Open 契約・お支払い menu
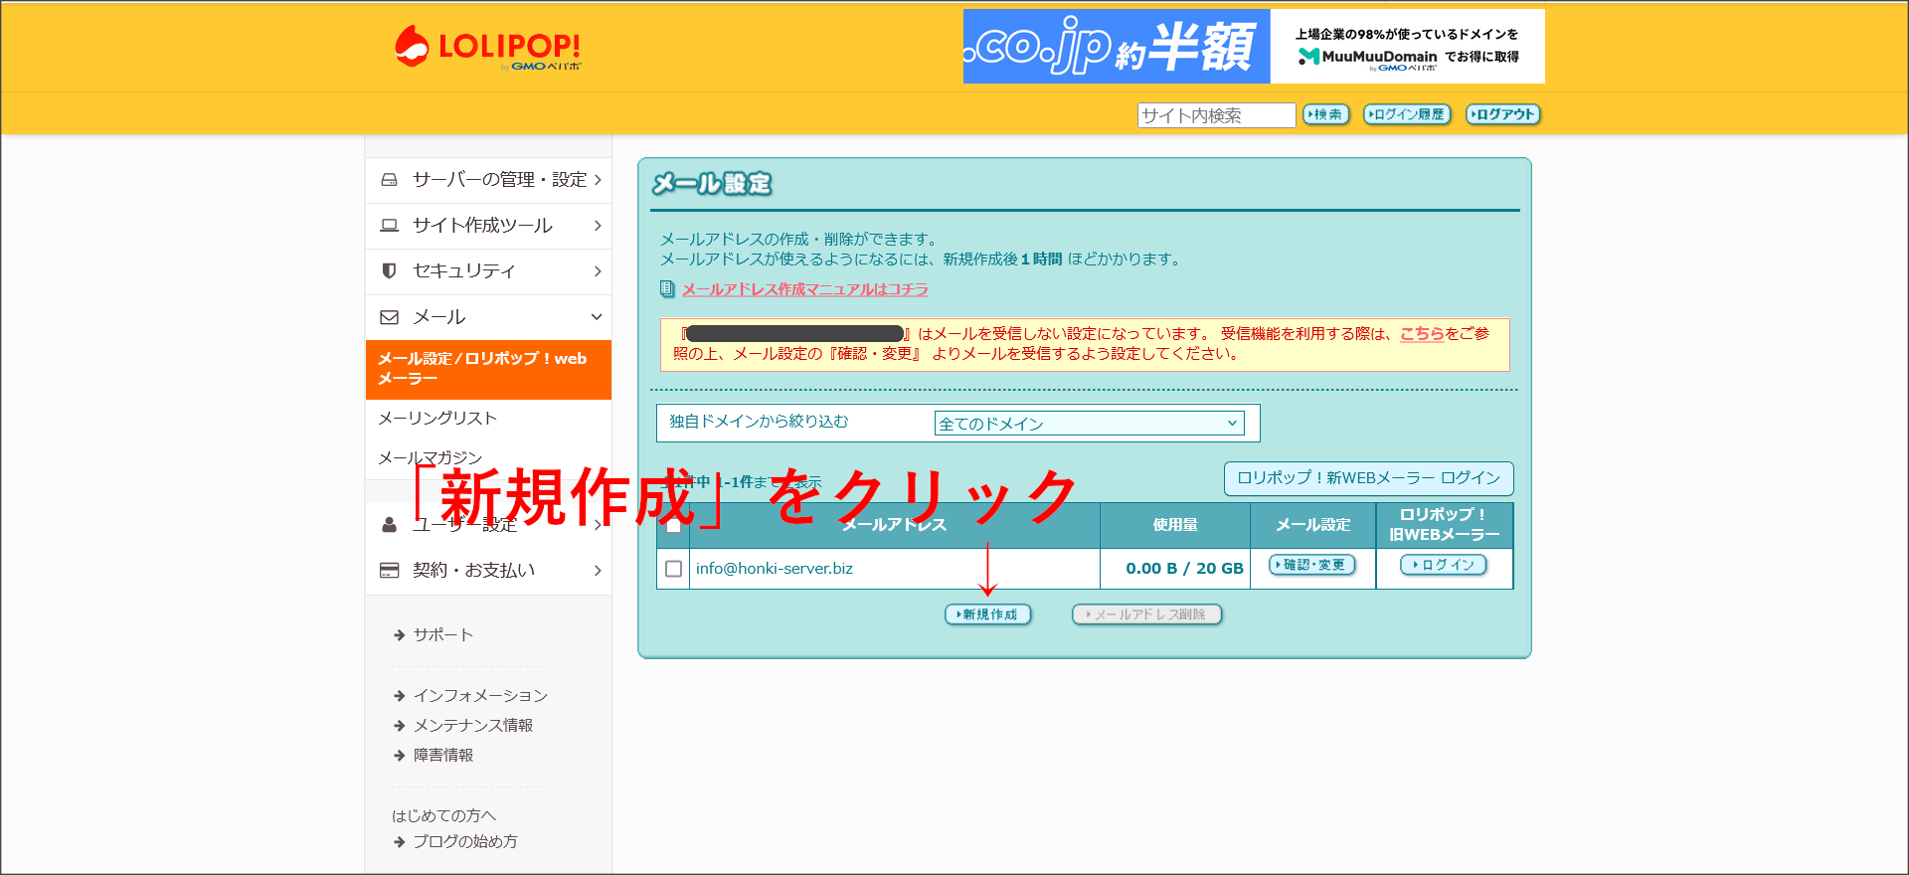1909x875 pixels. coord(488,570)
